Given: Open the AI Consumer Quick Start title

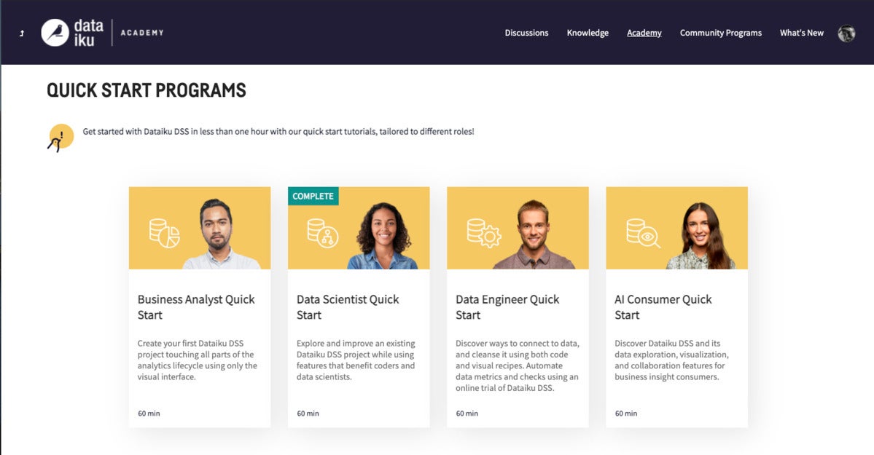Looking at the screenshot, I should point(663,307).
